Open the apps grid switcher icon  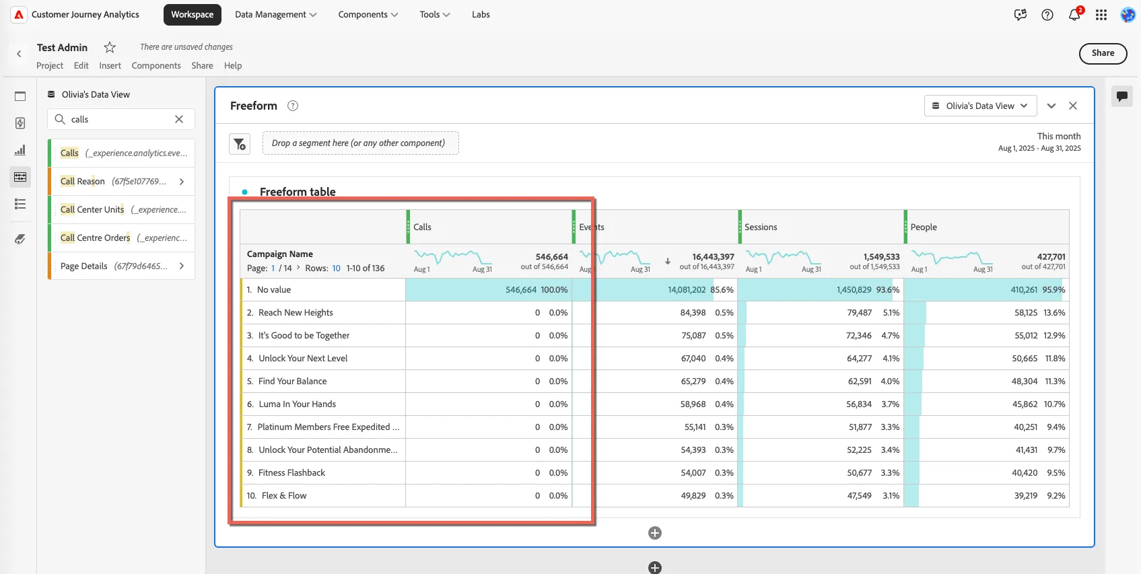point(1101,15)
